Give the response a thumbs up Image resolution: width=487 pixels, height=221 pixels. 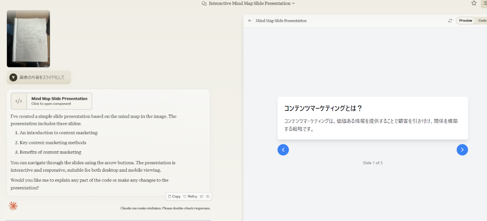click(x=202, y=196)
